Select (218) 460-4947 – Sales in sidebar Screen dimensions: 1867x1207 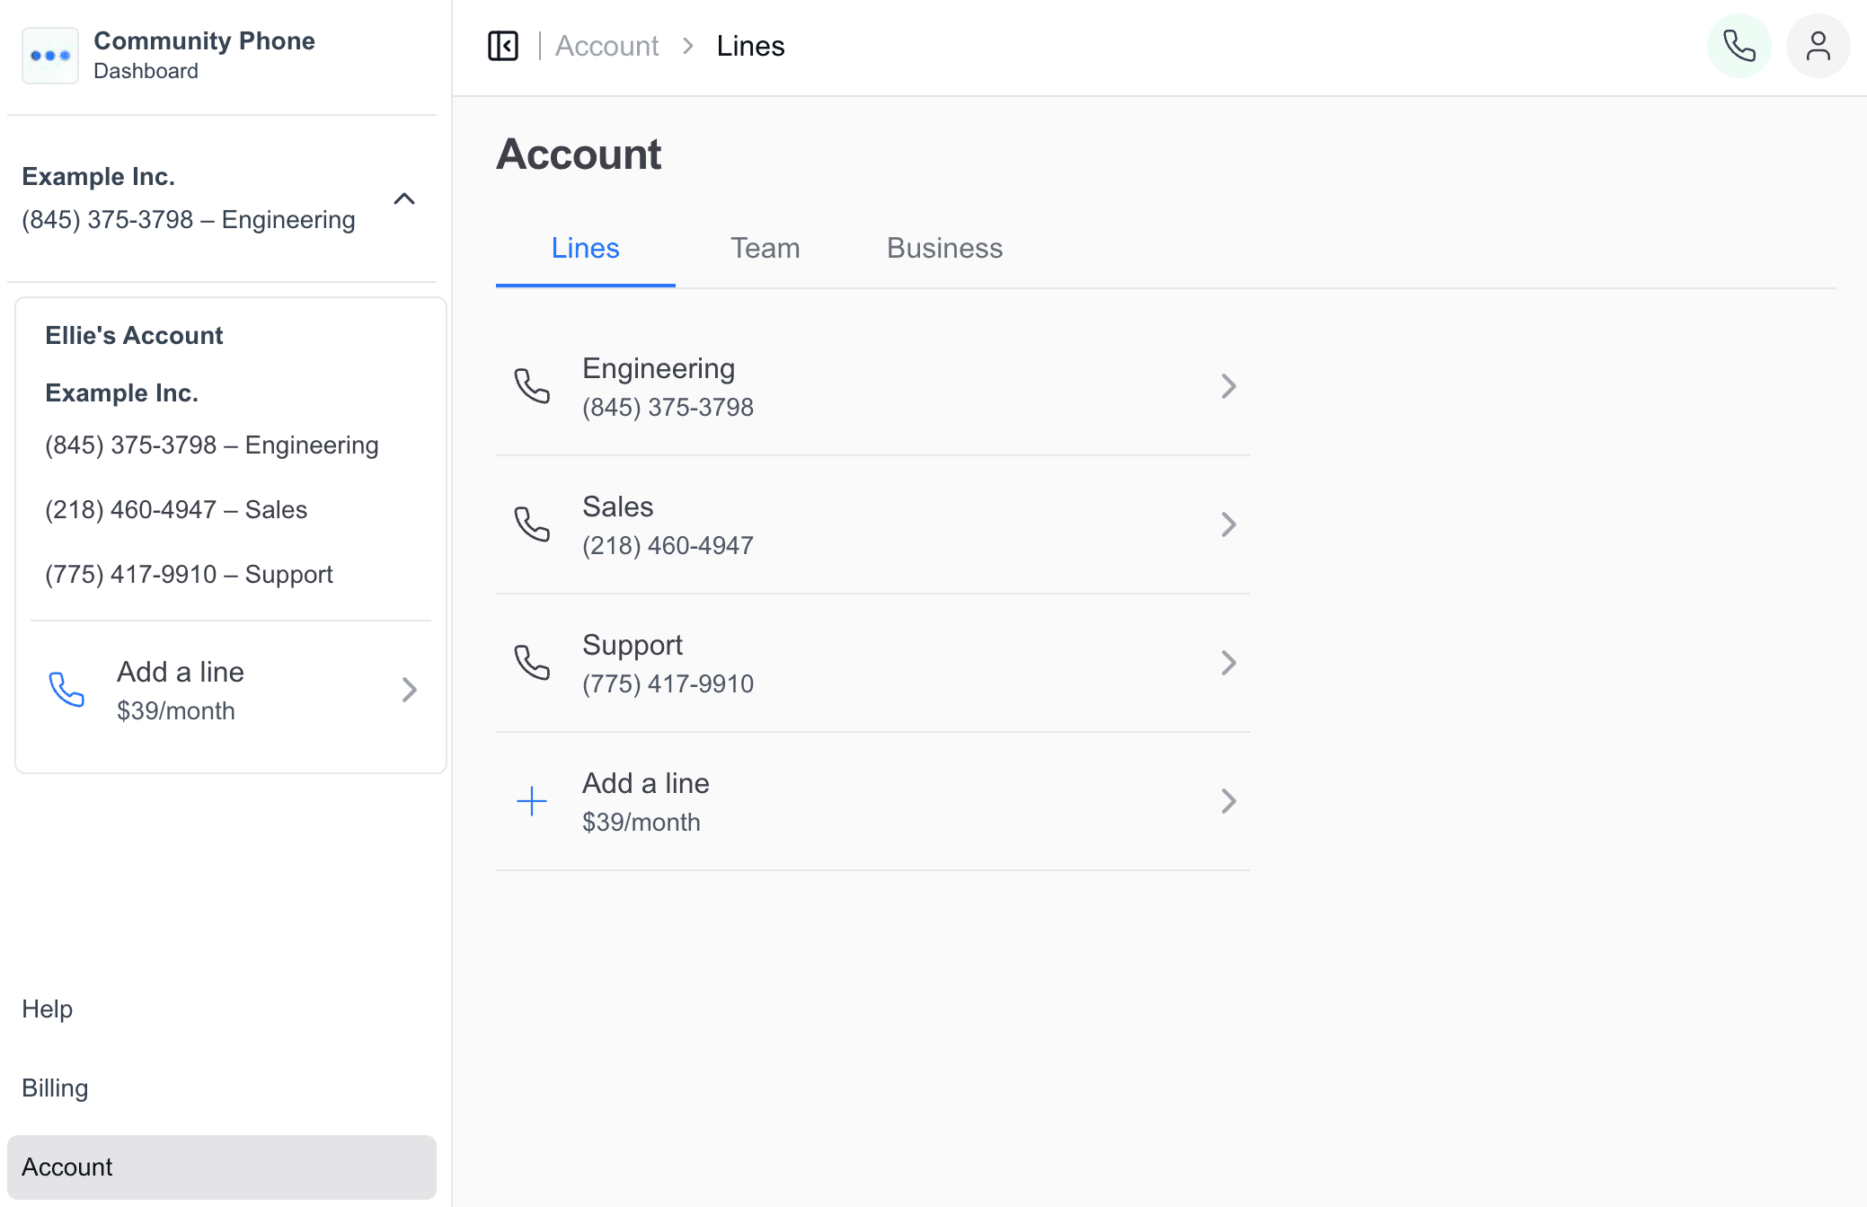point(176,509)
